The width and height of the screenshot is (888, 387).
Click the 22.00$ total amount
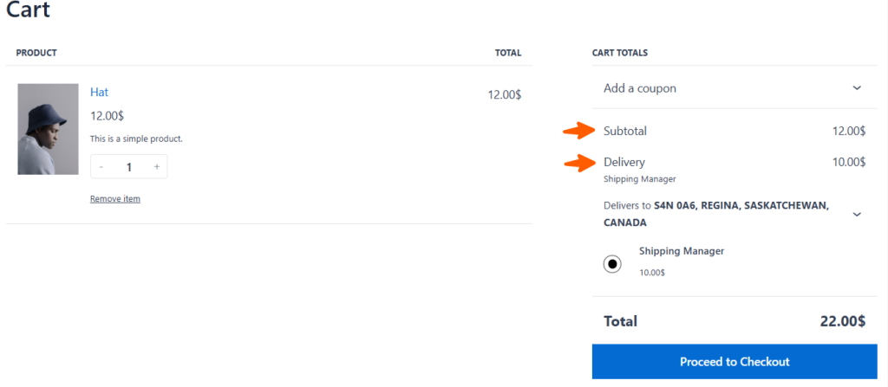pos(842,321)
